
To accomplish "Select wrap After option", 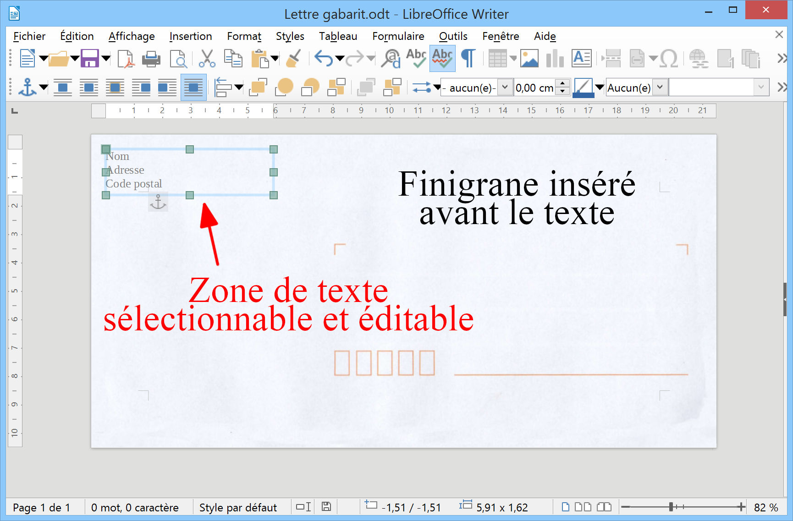I will point(167,87).
